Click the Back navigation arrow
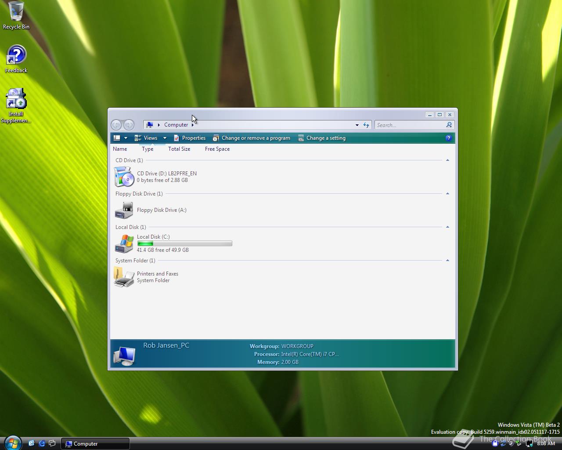Screen dimensions: 562x450 116,125
